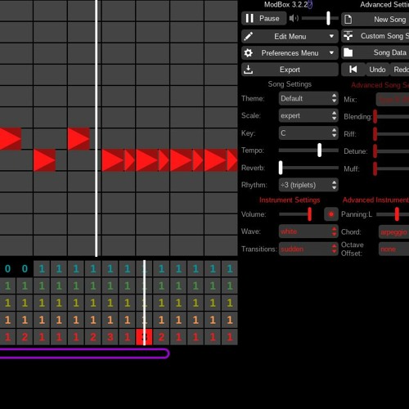Open Custom Song Settings icon button
Image resolution: width=409 pixels, height=409 pixels.
click(375, 36)
